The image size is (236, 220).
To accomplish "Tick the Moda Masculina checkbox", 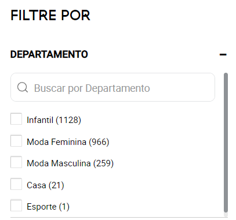I will [x=16, y=162].
